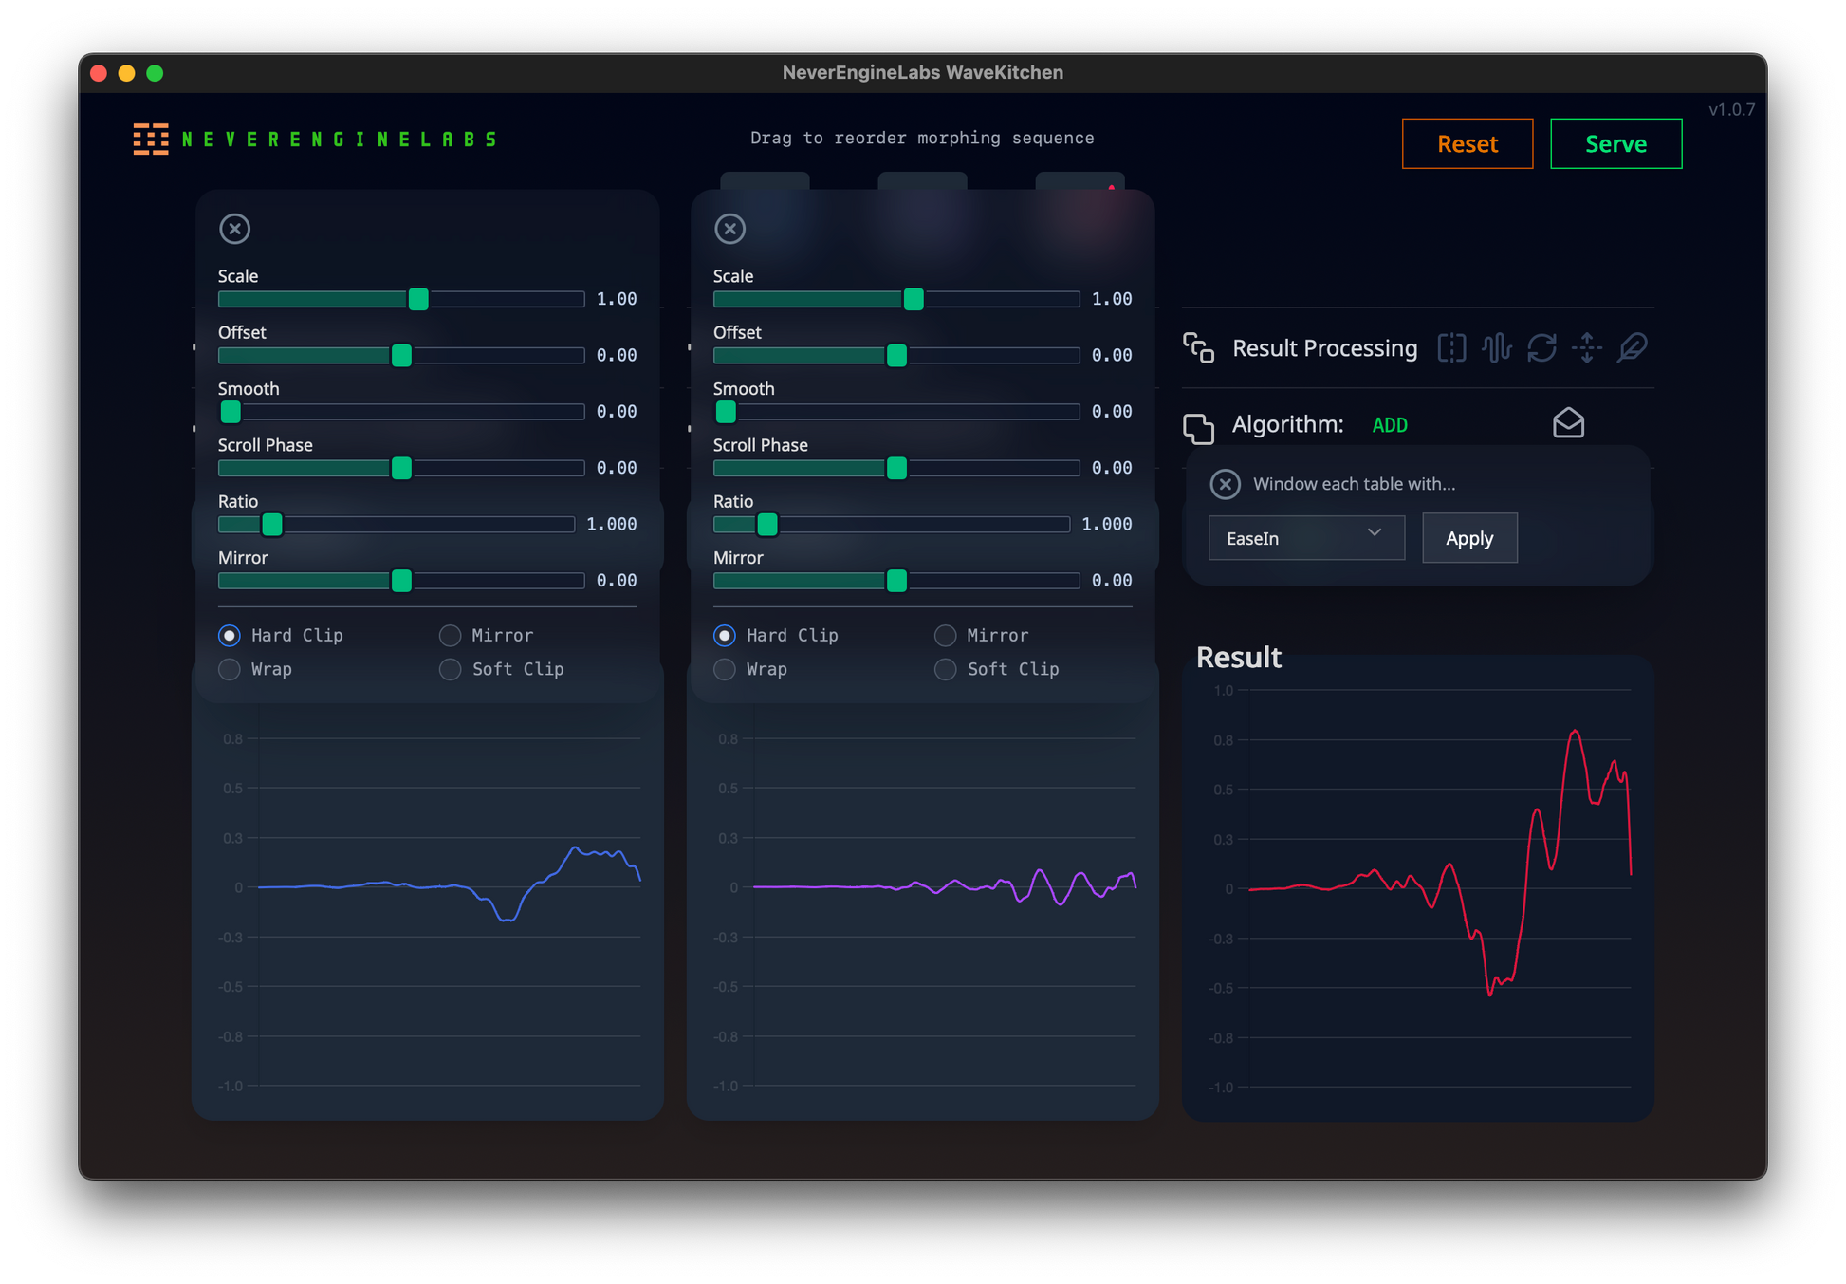This screenshot has width=1846, height=1284.
Task: Click the ADD algorithm selector
Action: (1390, 425)
